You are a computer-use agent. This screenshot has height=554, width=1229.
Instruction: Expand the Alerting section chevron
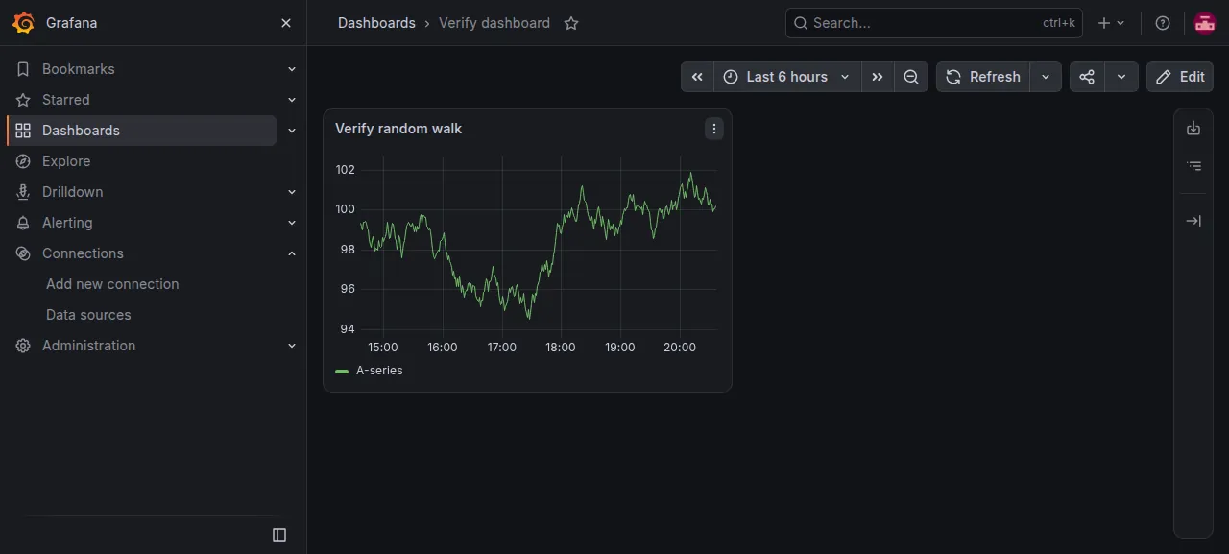pyautogui.click(x=292, y=223)
